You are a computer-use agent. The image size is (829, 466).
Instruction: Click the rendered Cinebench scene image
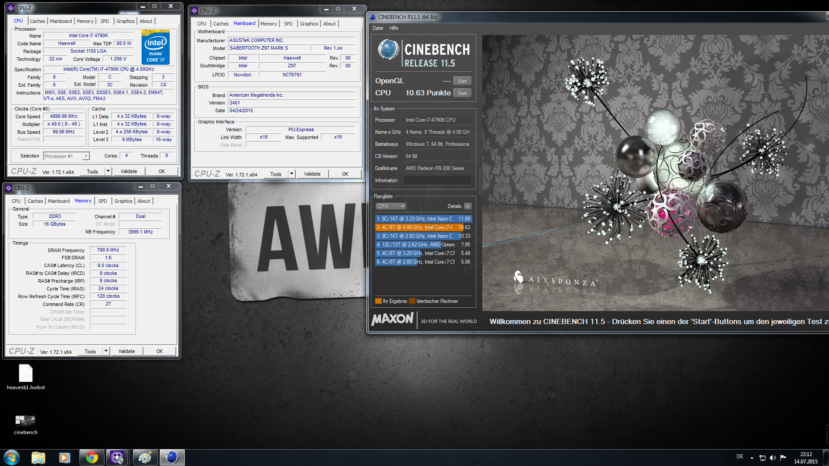click(x=655, y=173)
